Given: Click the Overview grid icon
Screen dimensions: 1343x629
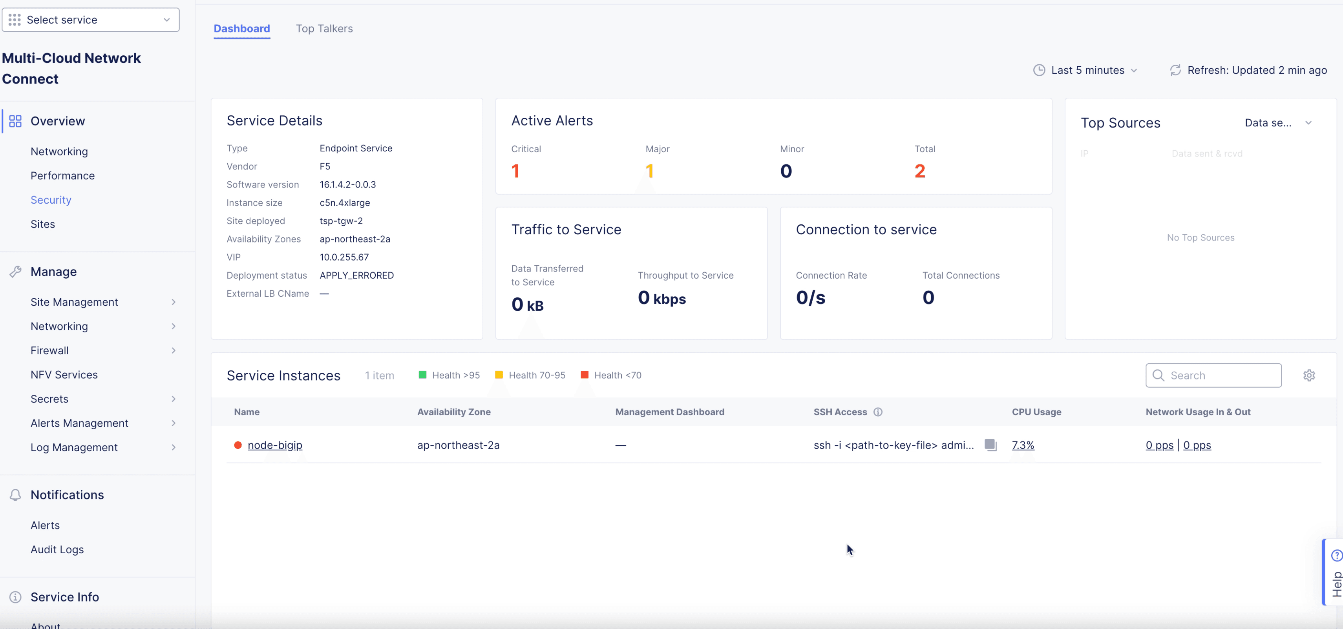Looking at the screenshot, I should [15, 121].
